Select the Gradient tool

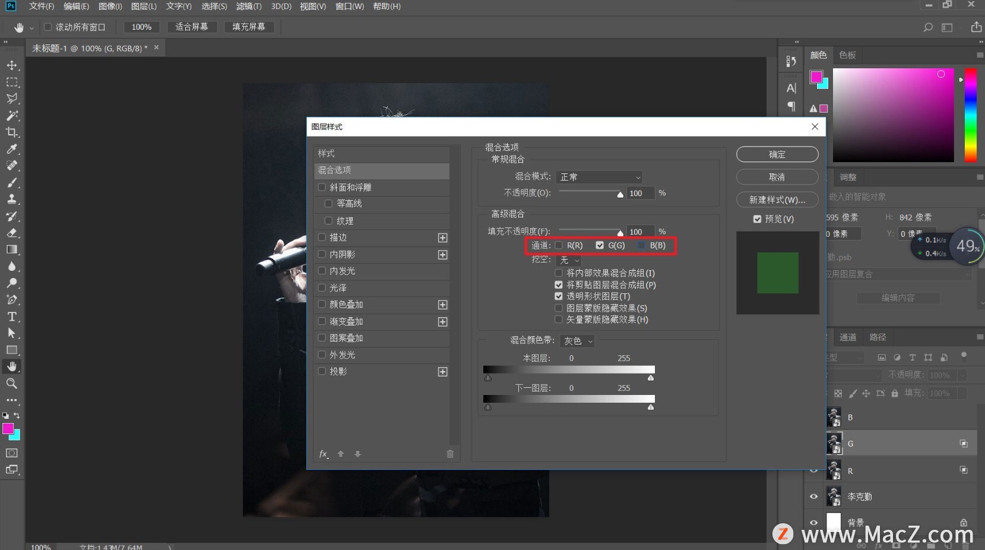pyautogui.click(x=12, y=249)
